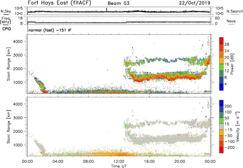The width and height of the screenshot is (243, 168).
Task: Click the frequency step near 13:00 UT
Action: [127, 22]
